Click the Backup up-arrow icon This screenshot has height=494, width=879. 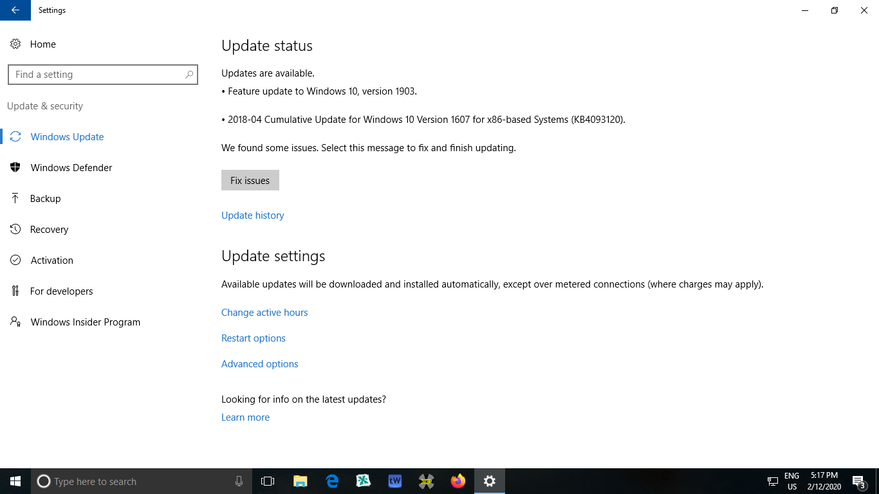(15, 199)
